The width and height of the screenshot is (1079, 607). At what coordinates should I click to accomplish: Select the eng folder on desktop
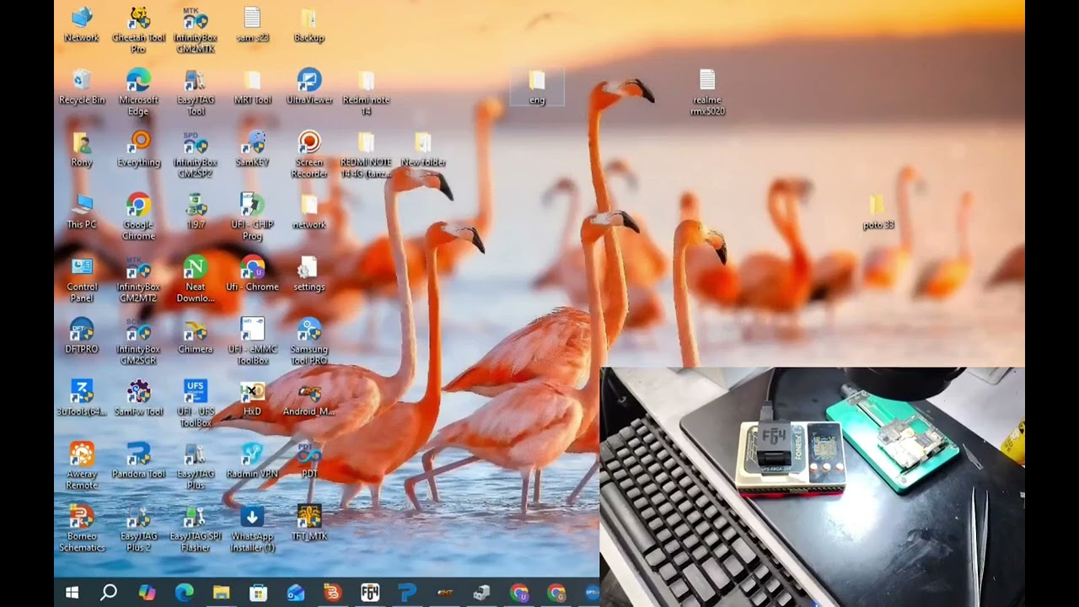537,87
